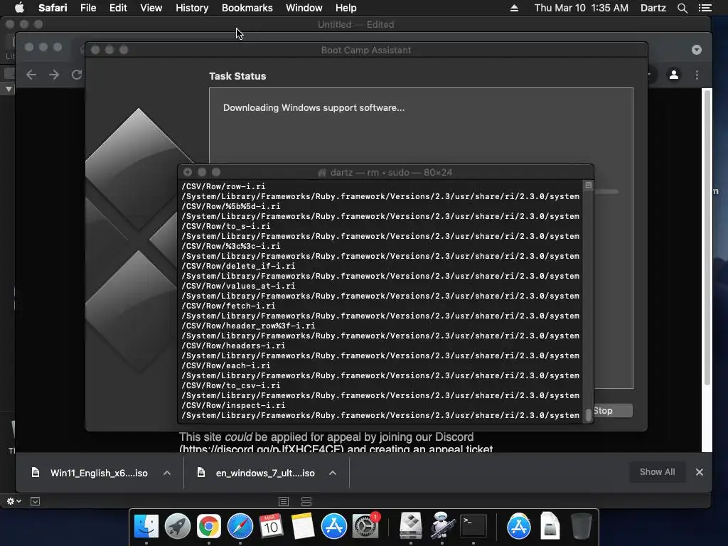This screenshot has width=728, height=546.
Task: Close the Chrome downloads bar
Action: (x=700, y=472)
